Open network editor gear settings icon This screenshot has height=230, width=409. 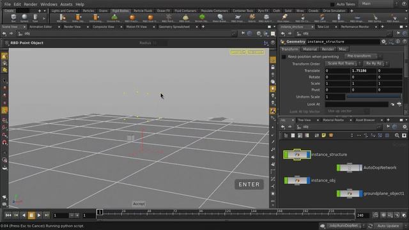405,127
